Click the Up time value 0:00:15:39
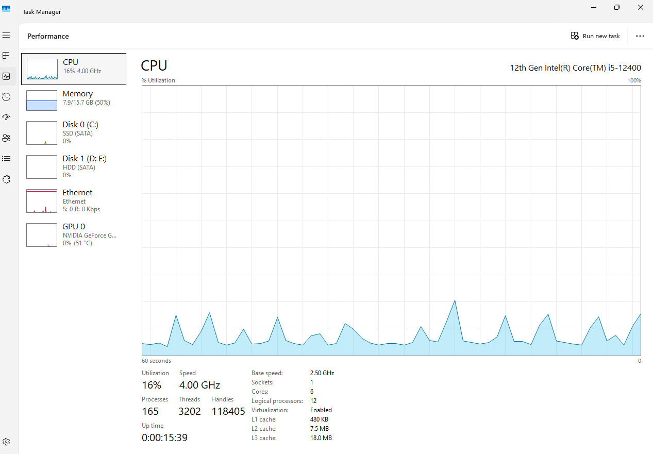Screen dimensions: 653x454 tap(164, 438)
